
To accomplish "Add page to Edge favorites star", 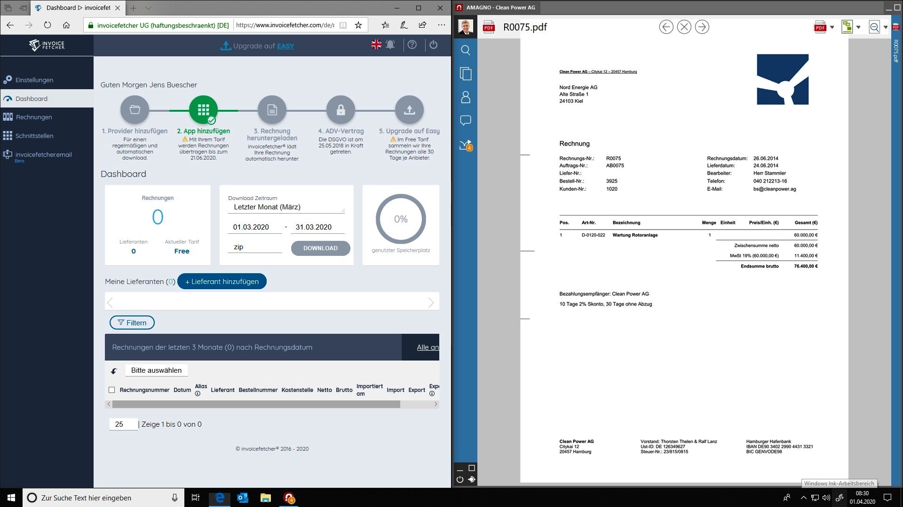I will pos(358,25).
